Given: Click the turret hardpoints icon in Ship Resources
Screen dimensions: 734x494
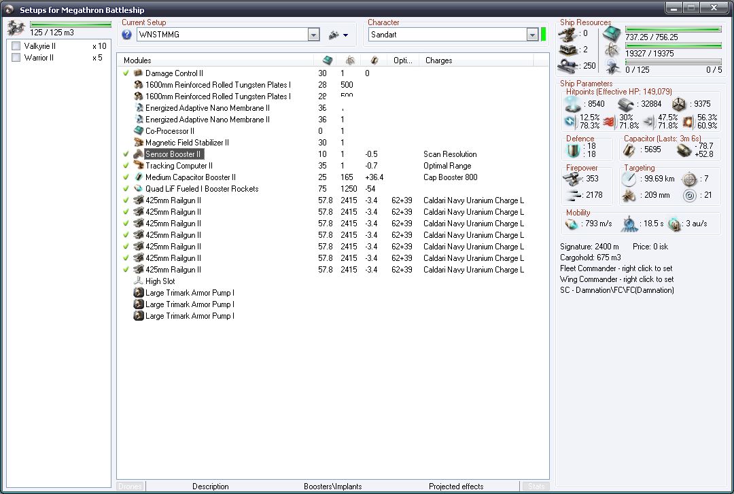Looking at the screenshot, I should tap(568, 33).
